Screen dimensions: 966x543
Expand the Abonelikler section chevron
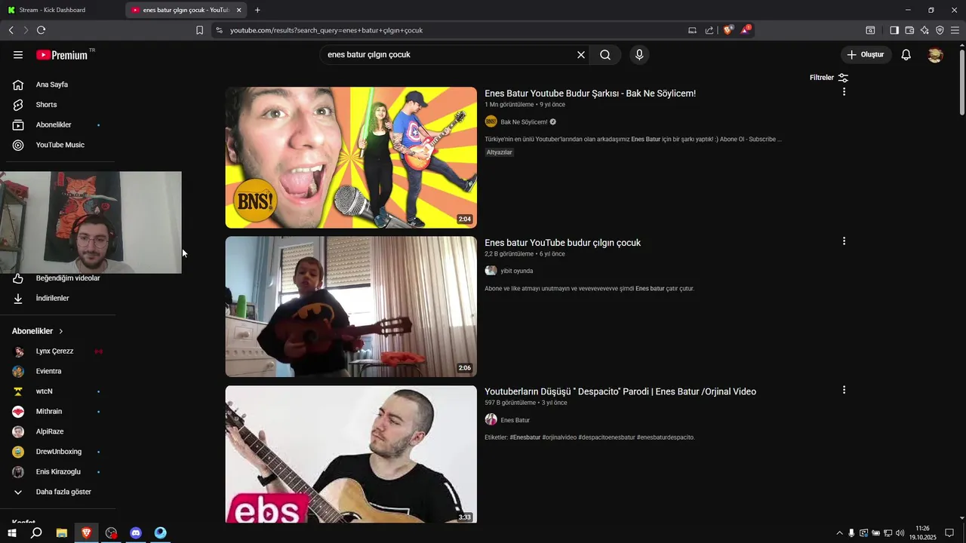[x=61, y=331]
